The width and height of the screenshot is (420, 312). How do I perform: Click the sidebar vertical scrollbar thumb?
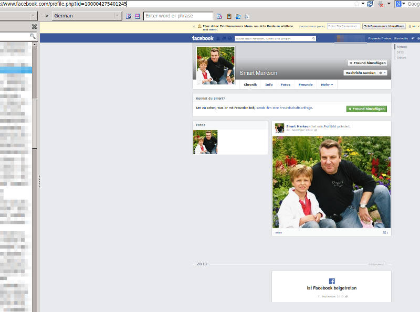click(35, 123)
